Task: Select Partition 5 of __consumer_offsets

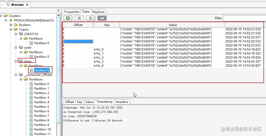Action: (x=42, y=106)
